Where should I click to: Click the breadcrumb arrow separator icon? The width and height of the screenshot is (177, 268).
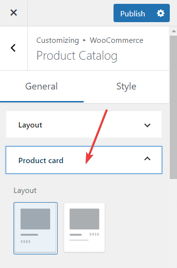(x=84, y=40)
